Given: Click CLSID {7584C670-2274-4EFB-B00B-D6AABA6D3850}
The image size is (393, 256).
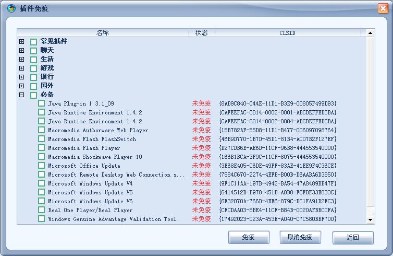Looking at the screenshot, I should [x=277, y=174].
